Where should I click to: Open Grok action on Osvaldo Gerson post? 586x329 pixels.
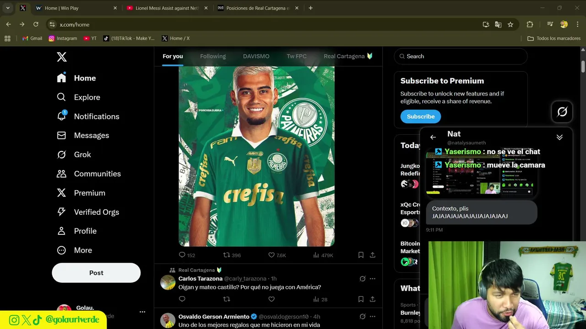(363, 316)
